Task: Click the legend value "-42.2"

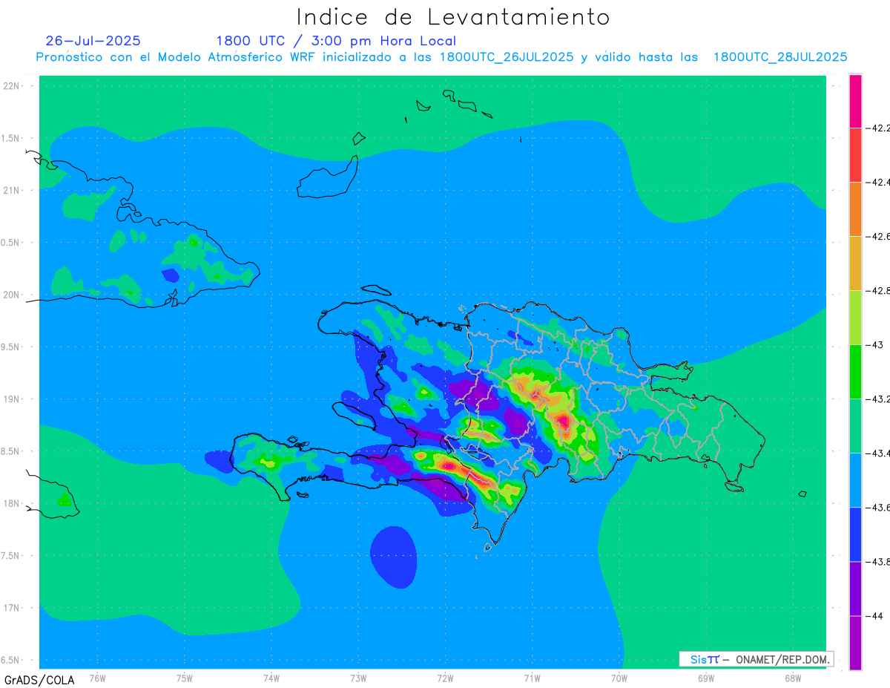Action: (878, 128)
